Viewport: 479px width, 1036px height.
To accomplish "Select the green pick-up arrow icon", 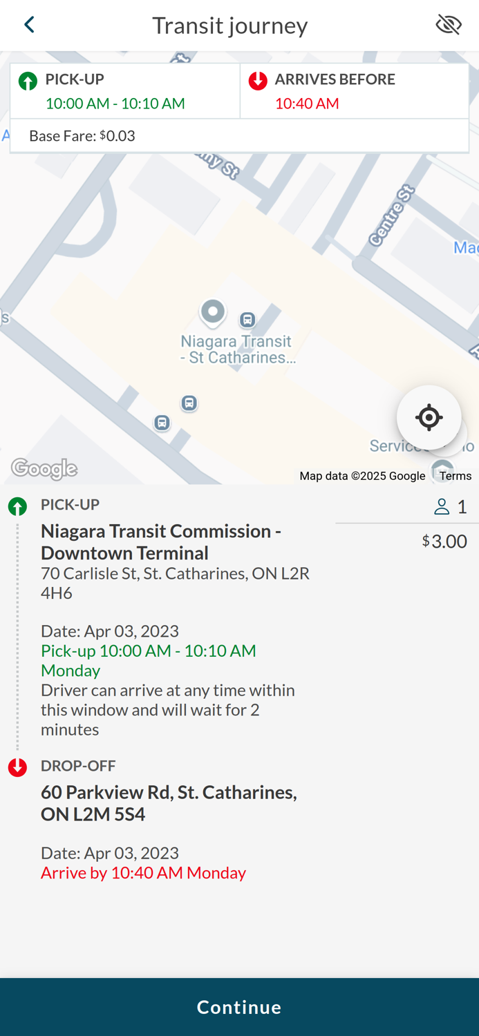I will click(x=27, y=80).
